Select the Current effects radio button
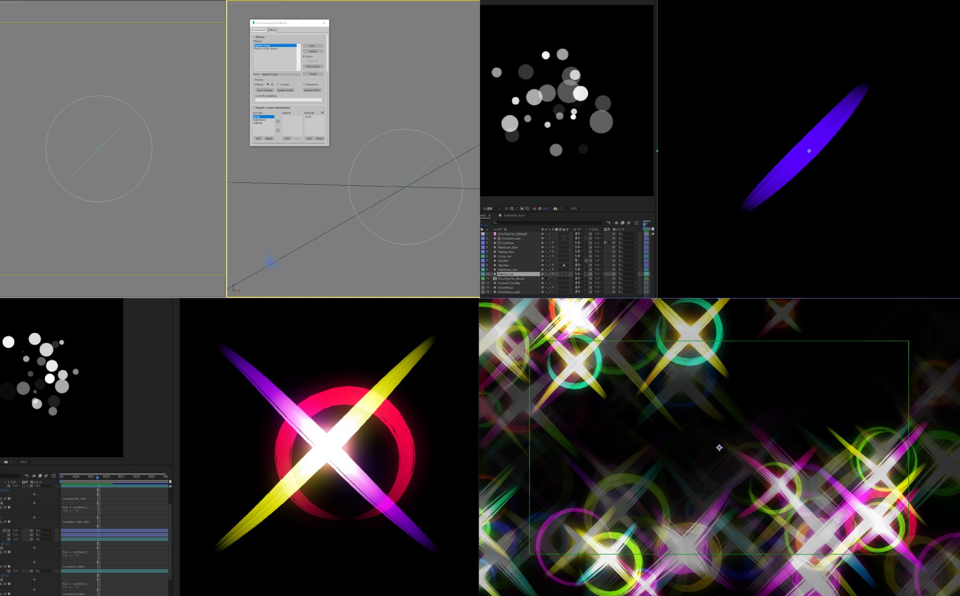Viewport: 960px width, 596px height. [x=277, y=84]
